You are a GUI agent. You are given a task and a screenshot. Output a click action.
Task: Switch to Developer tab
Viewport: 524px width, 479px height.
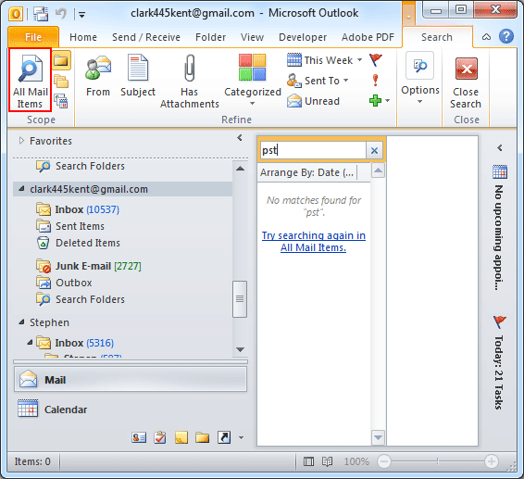pyautogui.click(x=303, y=37)
